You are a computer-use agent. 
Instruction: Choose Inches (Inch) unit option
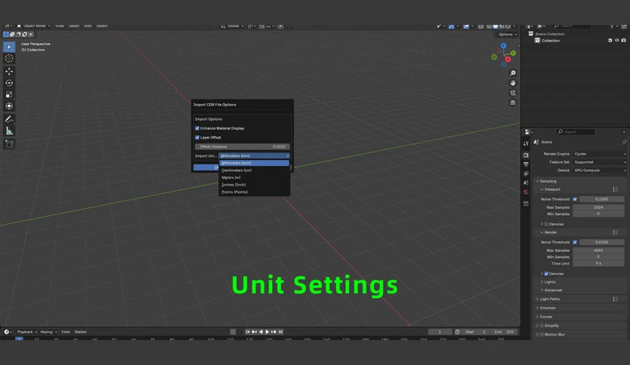pos(254,185)
